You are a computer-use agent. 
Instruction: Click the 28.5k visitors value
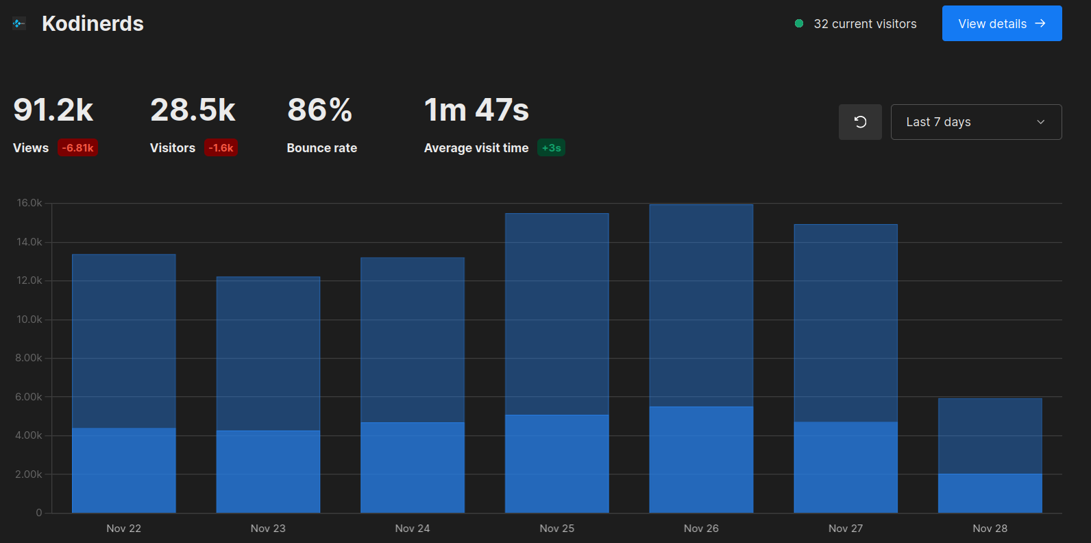[x=193, y=110]
